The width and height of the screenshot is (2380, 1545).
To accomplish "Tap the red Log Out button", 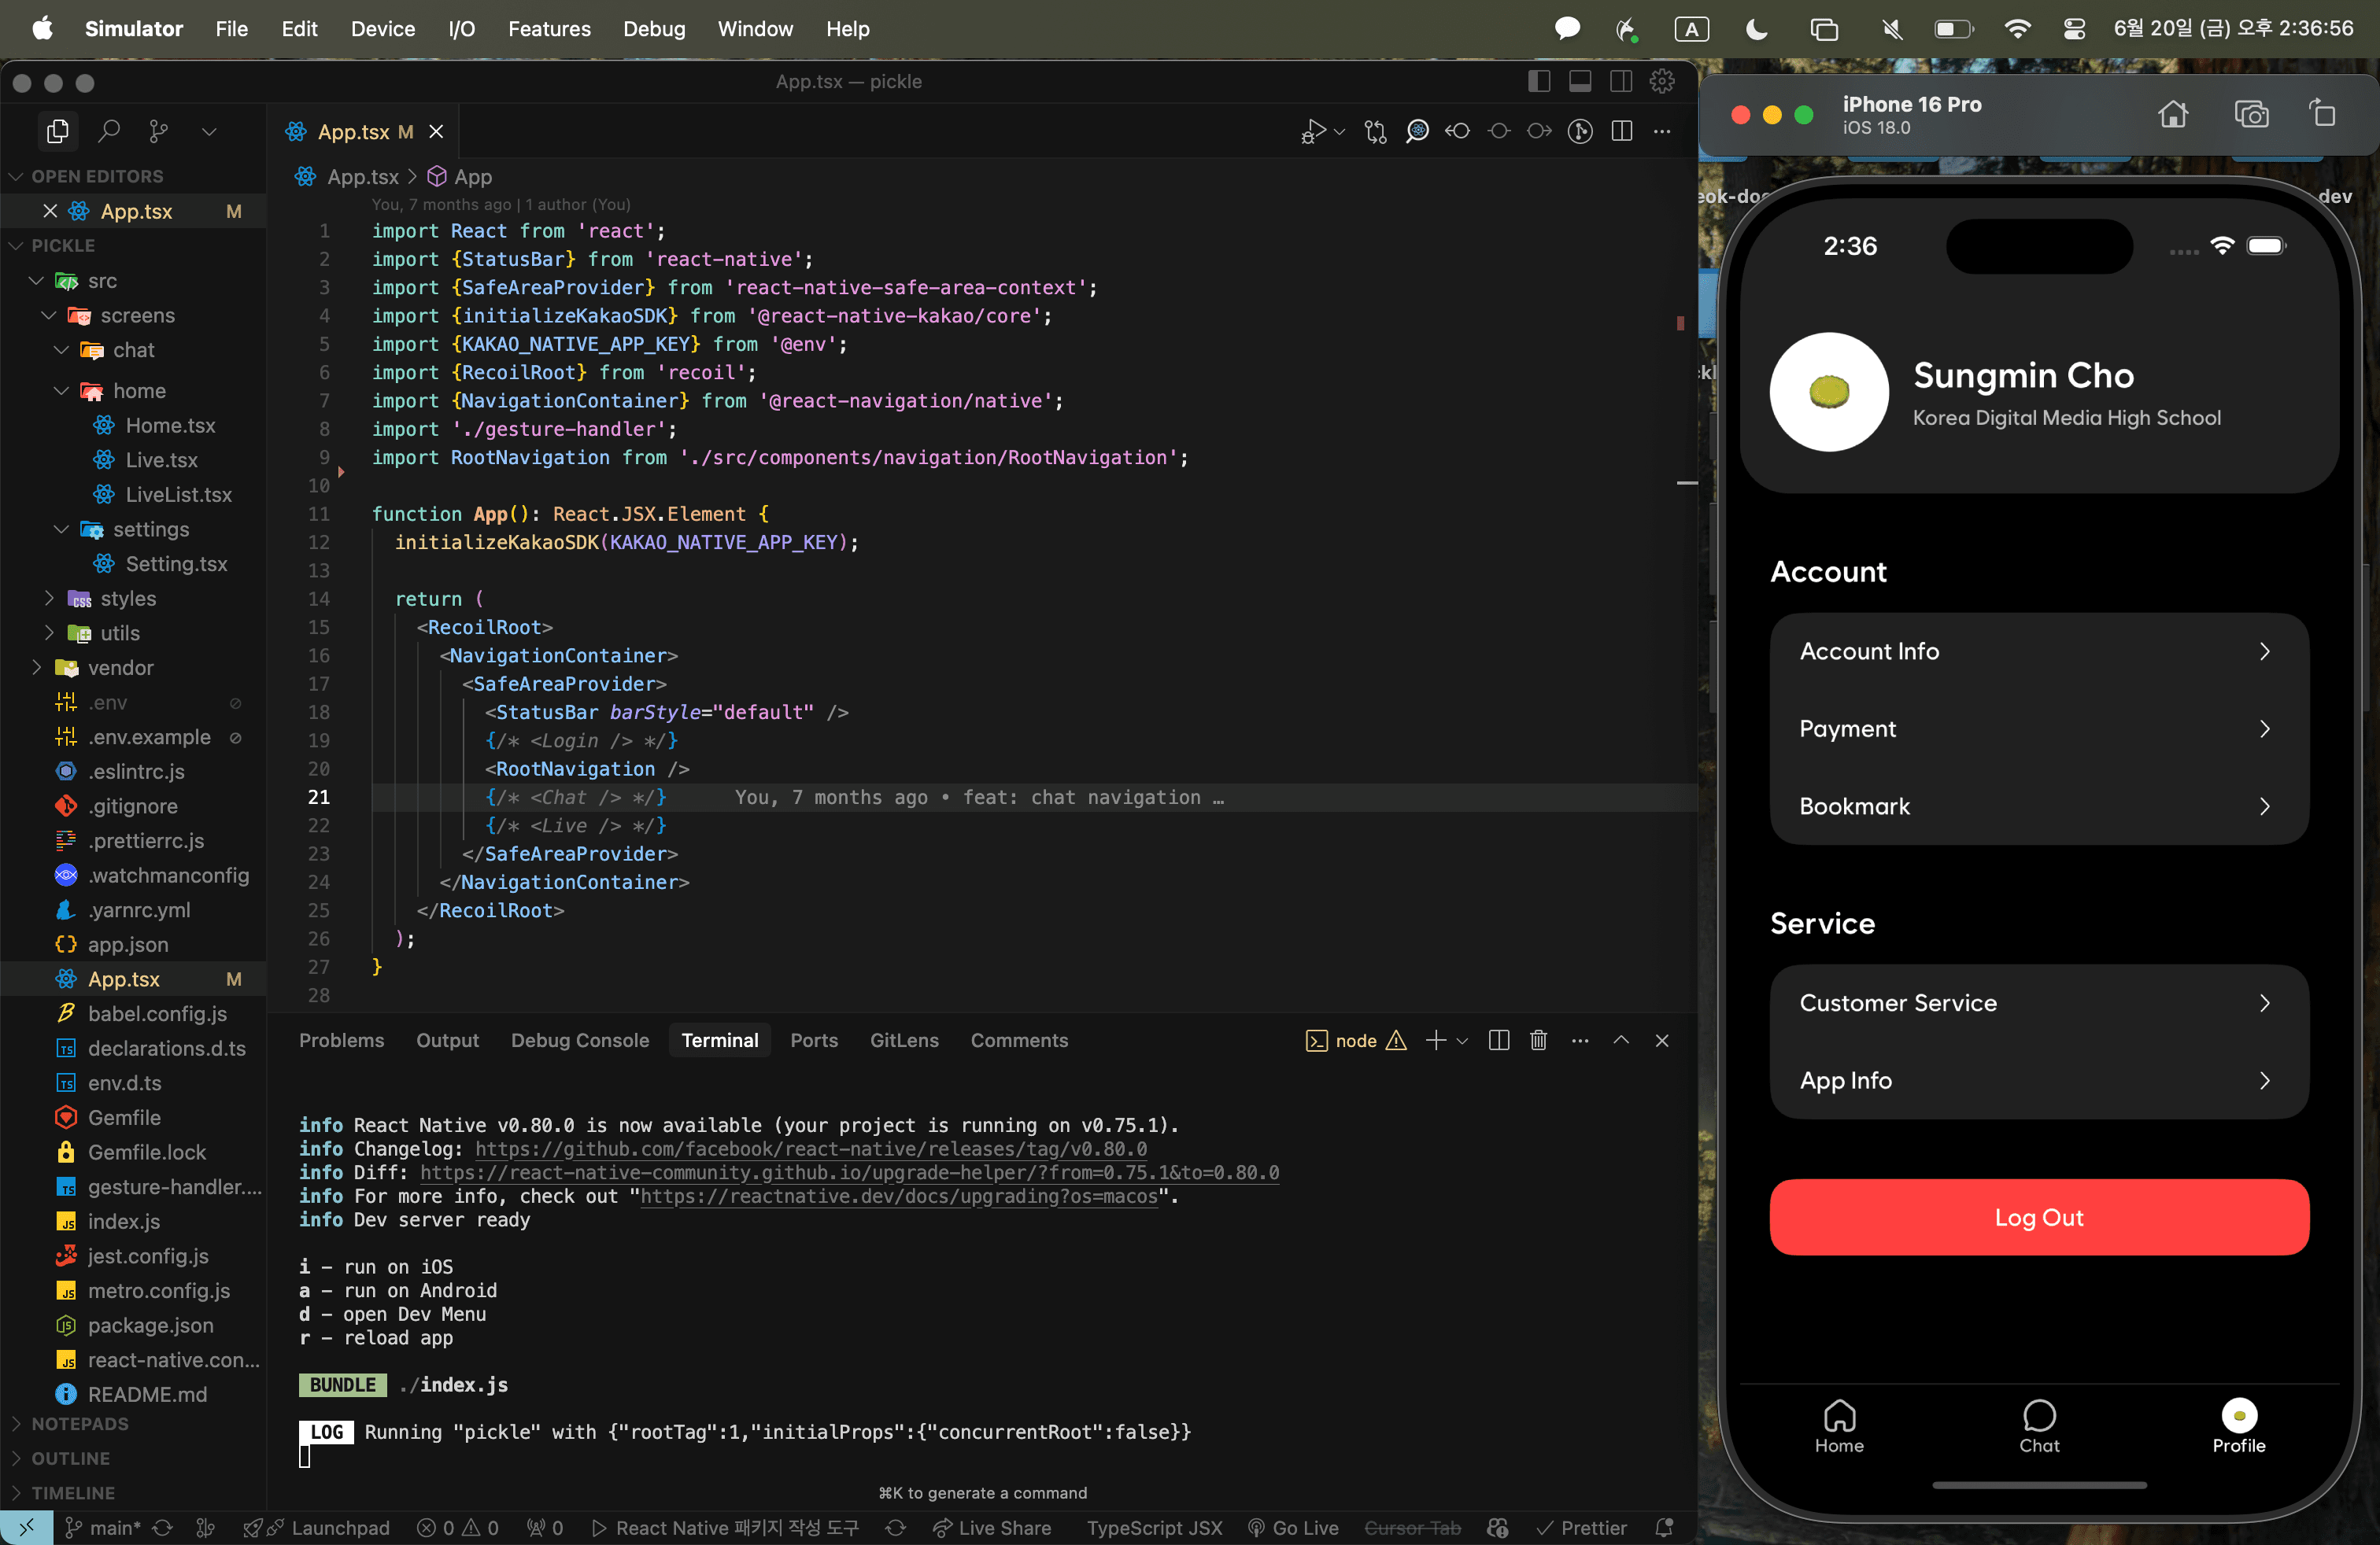I will tap(2038, 1217).
